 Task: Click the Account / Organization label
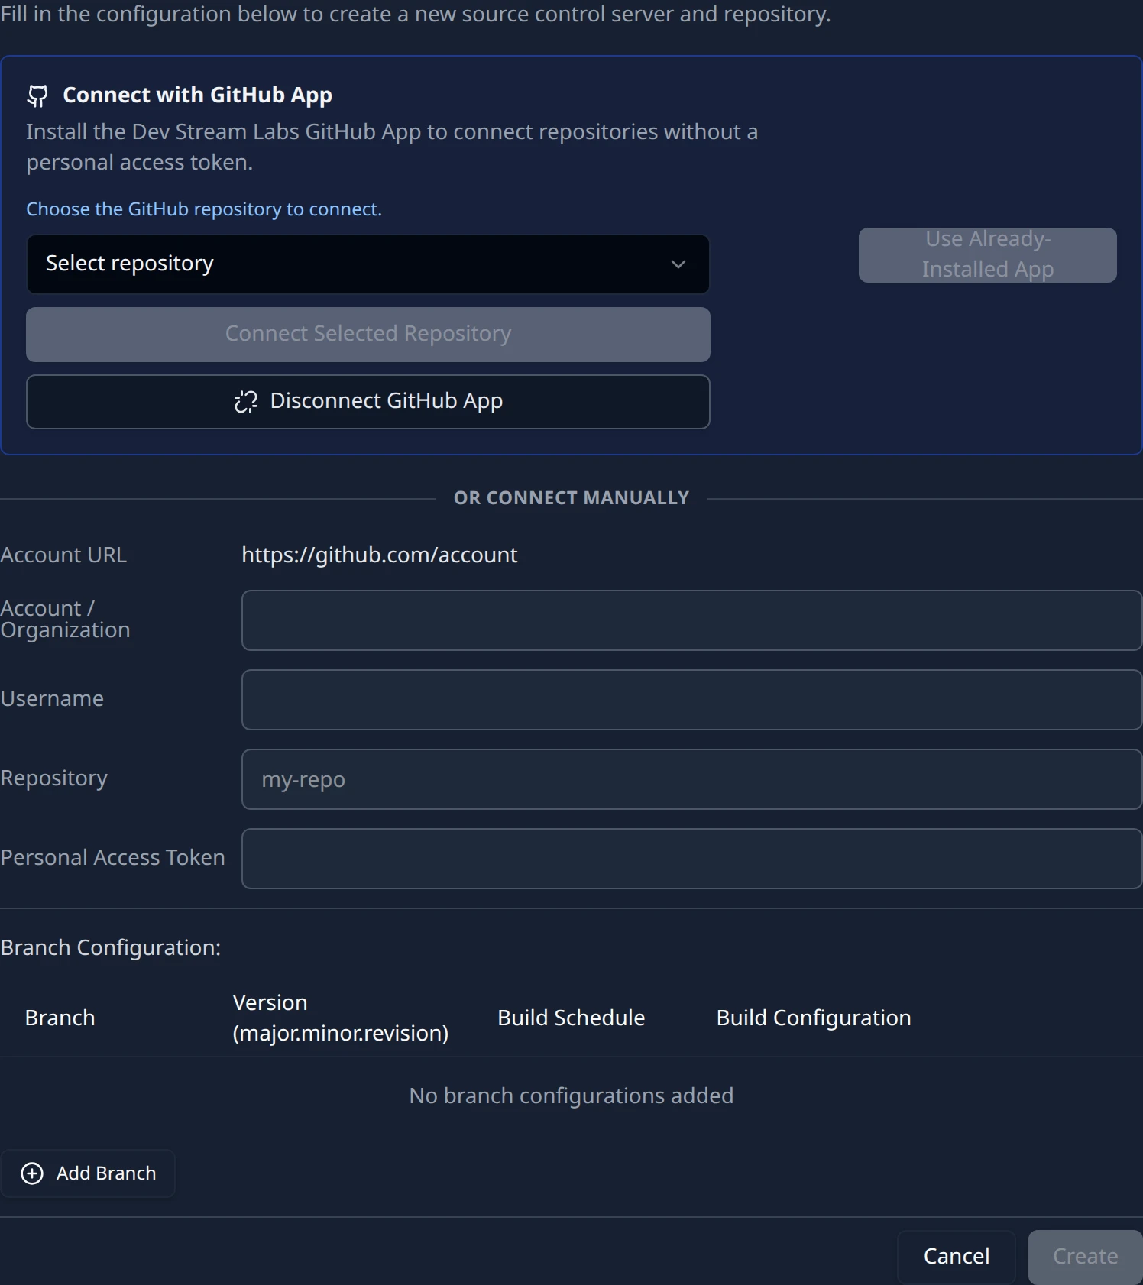65,620
